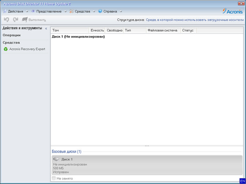Expand the Действия dropdown arrow
246x184 pixels.
[27, 11]
